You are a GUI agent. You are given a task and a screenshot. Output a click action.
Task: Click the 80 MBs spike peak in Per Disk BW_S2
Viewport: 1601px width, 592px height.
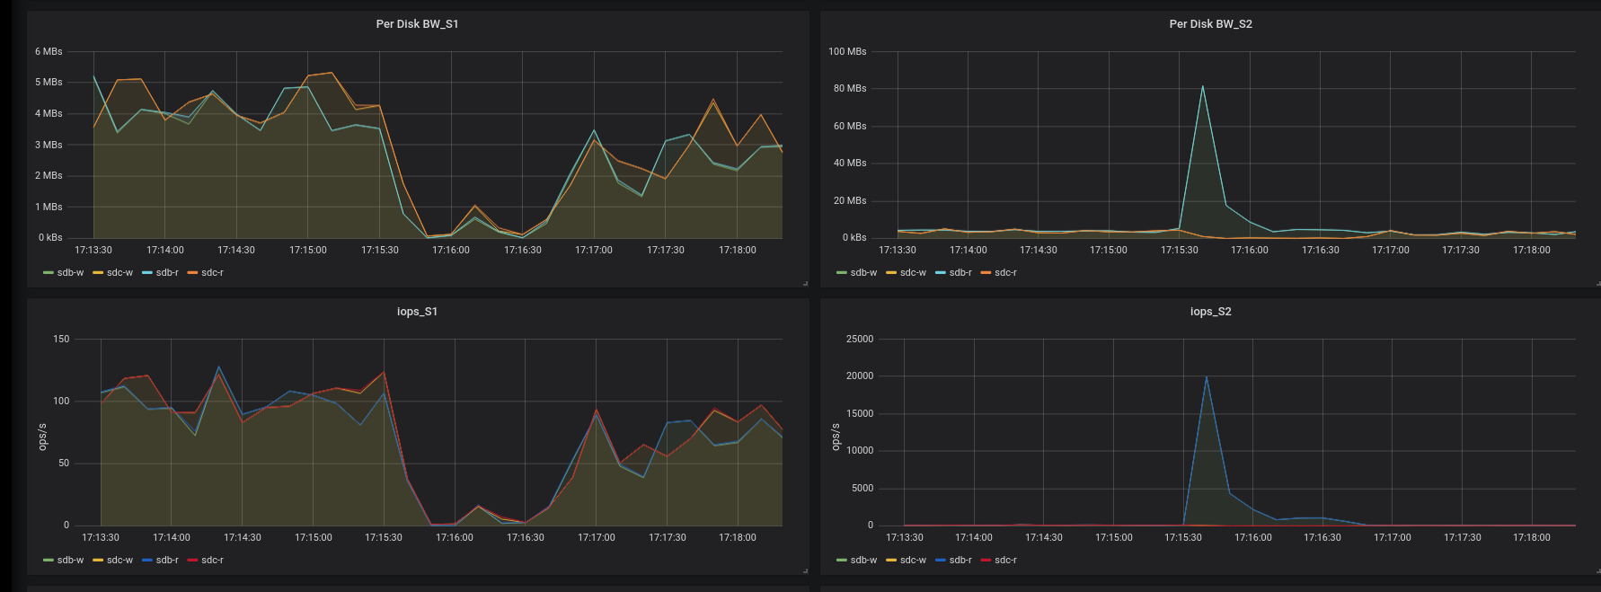tap(1202, 86)
